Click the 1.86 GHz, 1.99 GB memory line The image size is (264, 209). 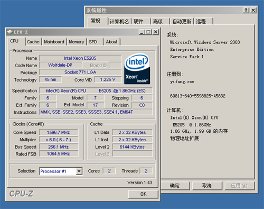point(199,131)
